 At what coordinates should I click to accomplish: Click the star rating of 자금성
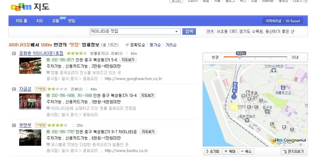pos(57,89)
